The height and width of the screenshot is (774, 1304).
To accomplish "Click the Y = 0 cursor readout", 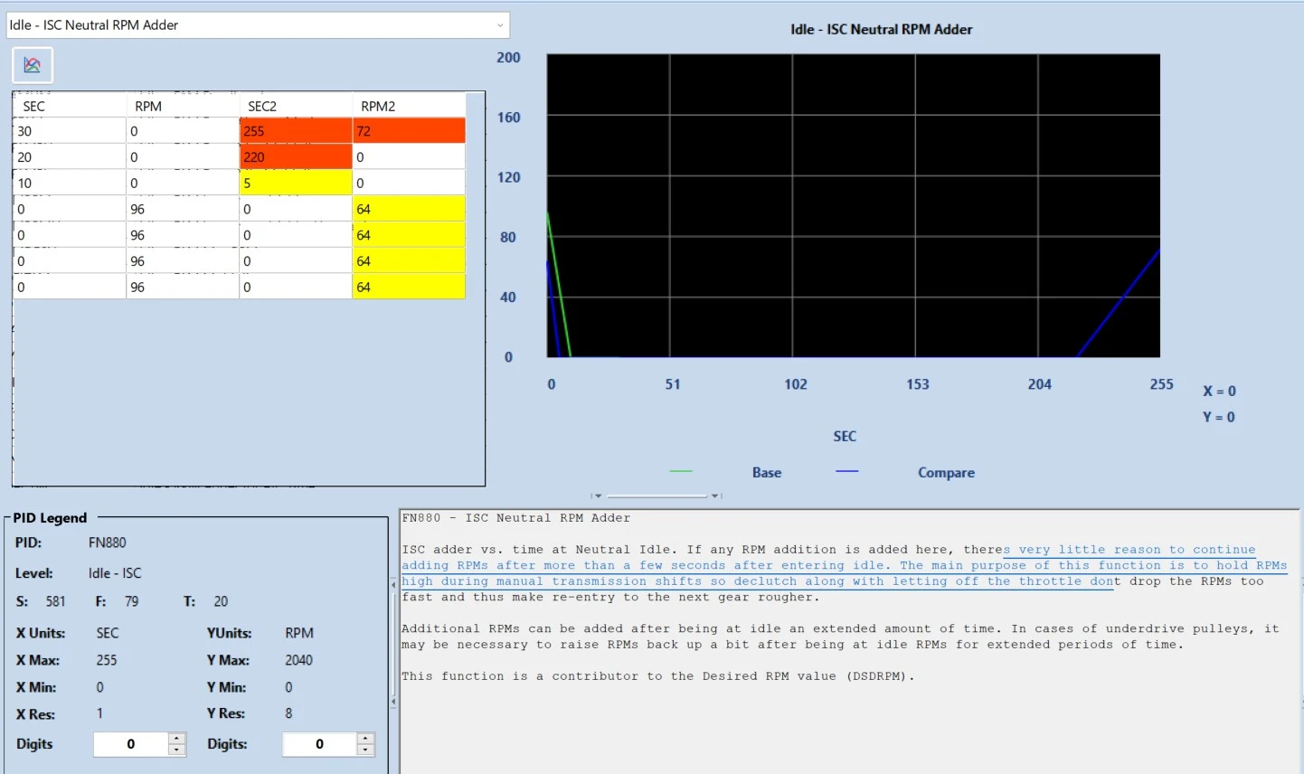I will (x=1219, y=418).
